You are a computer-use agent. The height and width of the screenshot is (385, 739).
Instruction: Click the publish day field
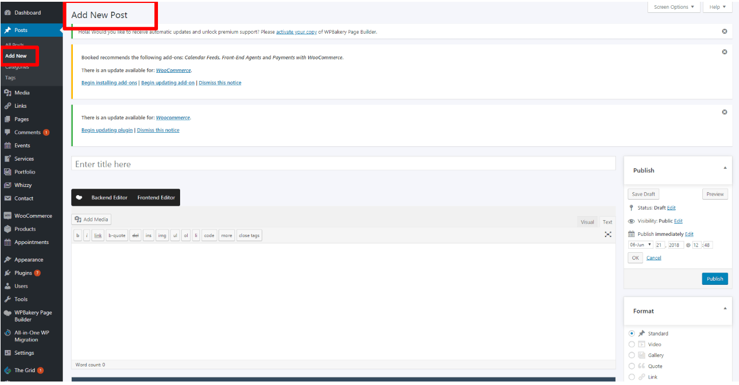[x=660, y=245]
